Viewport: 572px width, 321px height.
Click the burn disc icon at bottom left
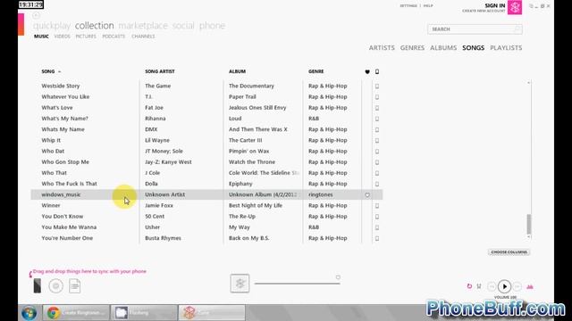click(x=55, y=286)
